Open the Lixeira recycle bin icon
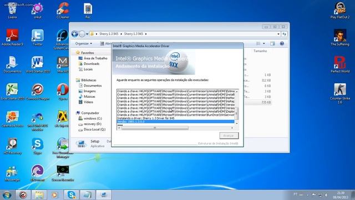 coord(12,10)
